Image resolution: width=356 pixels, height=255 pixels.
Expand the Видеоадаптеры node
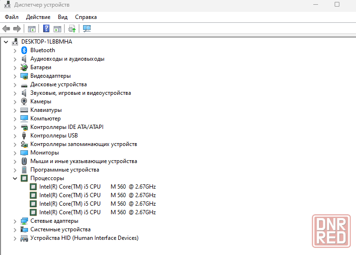point(15,76)
